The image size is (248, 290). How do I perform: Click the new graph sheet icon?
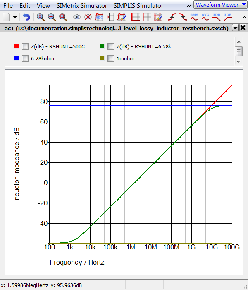pos(7,17)
